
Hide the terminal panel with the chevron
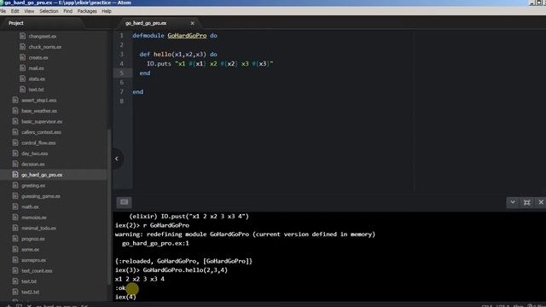(513, 202)
